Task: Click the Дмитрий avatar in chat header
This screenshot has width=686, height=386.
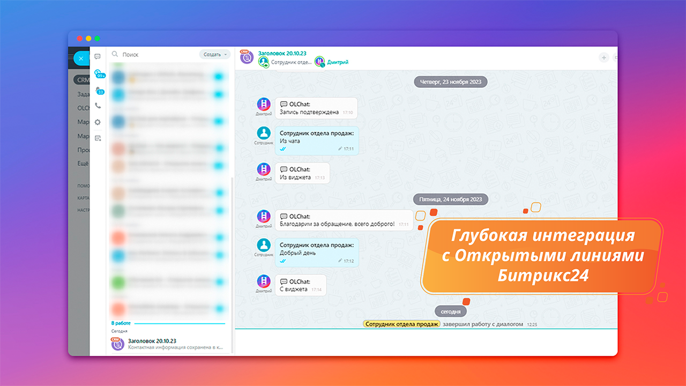Action: point(320,62)
